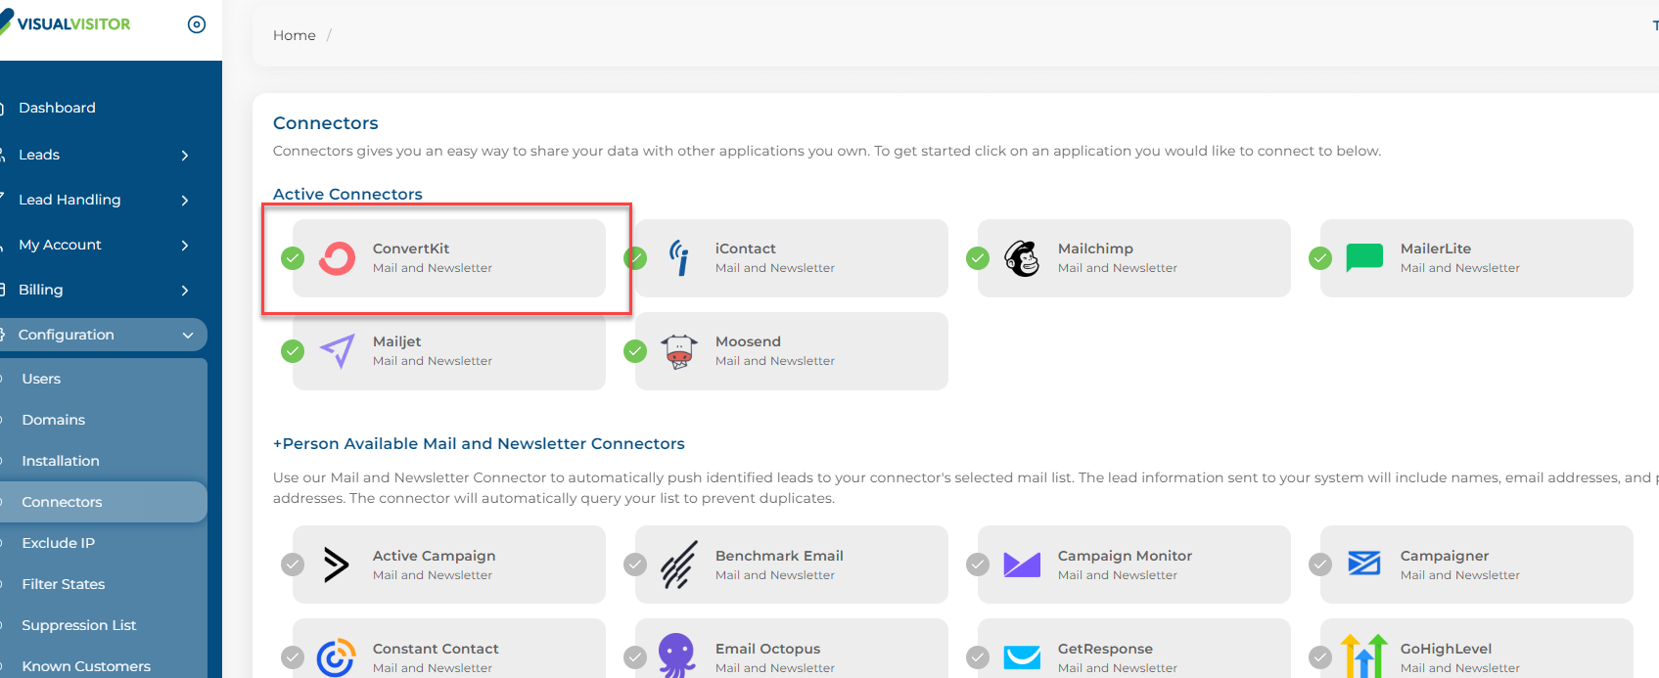1659x678 pixels.
Task: Click the Benchmark Email stripes icon
Action: tap(679, 565)
